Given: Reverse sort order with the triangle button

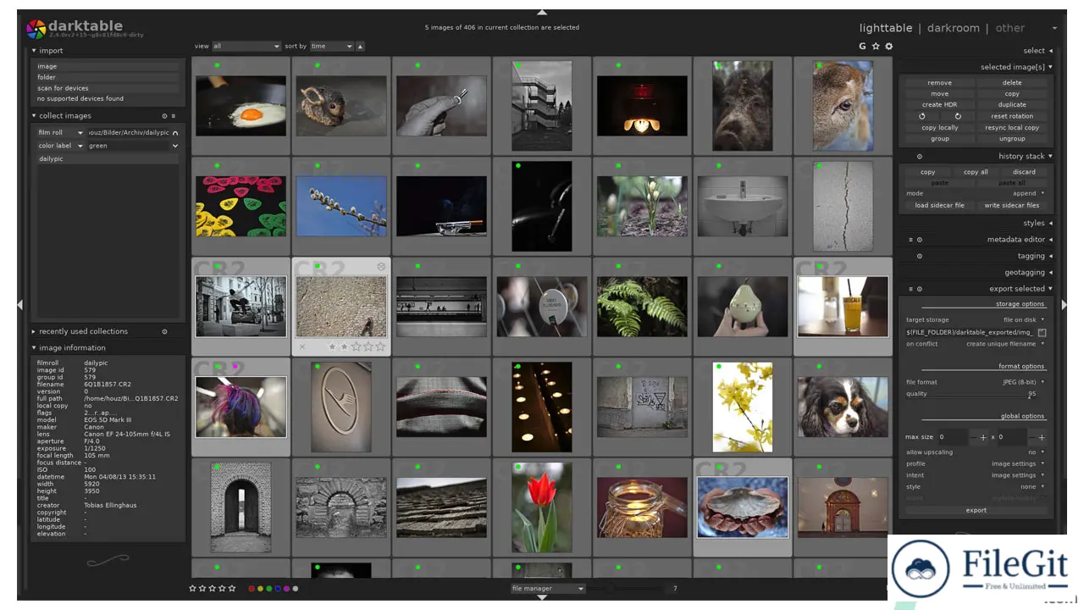Looking at the screenshot, I should (x=360, y=46).
